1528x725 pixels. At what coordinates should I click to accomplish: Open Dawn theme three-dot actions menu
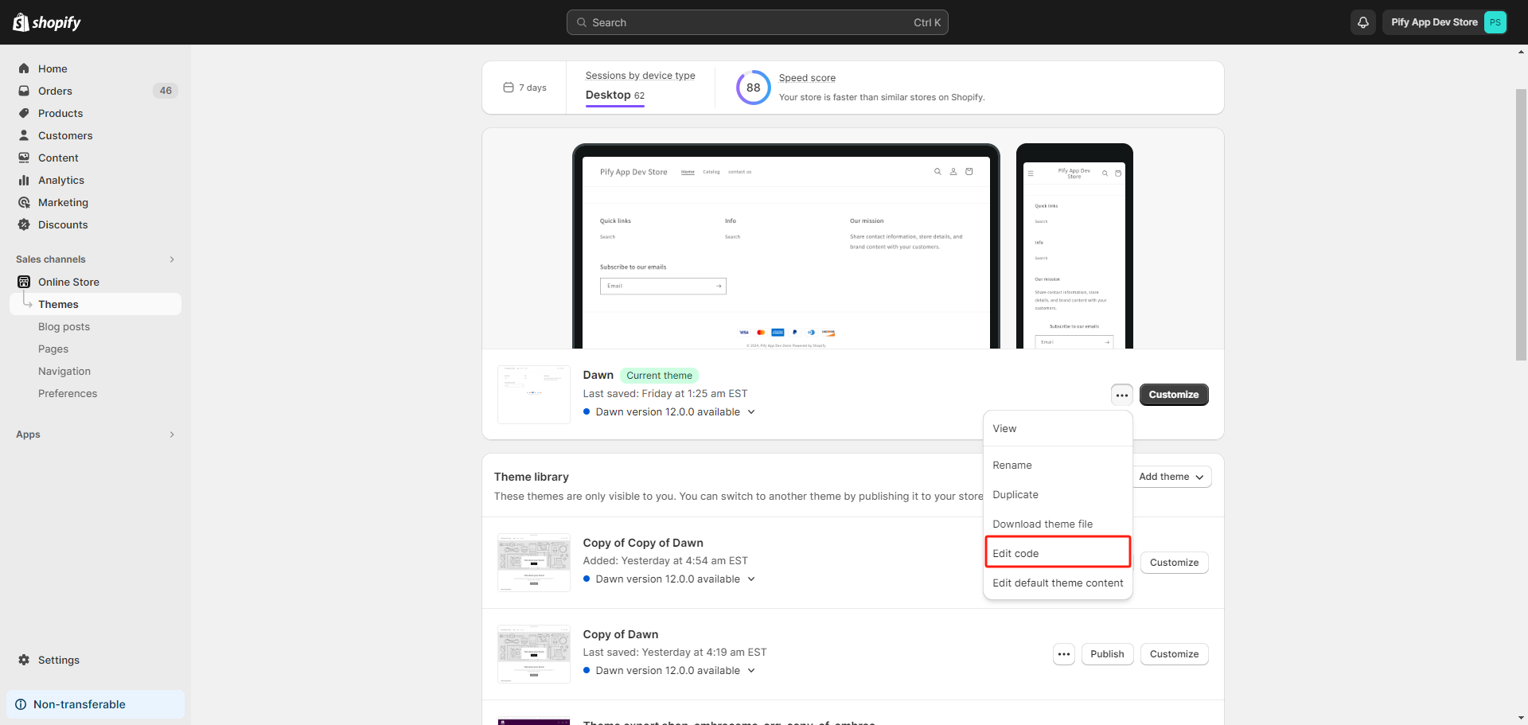pos(1122,395)
